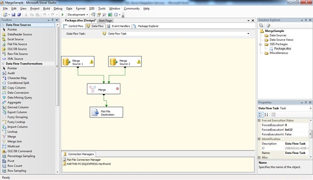Open Package.dtsx in Solution Explorer
This screenshot has width=313, height=180.
(282, 48)
